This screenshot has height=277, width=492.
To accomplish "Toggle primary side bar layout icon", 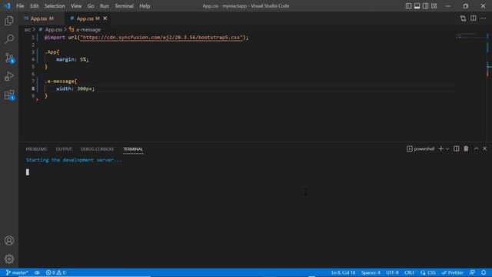I will [408, 6].
